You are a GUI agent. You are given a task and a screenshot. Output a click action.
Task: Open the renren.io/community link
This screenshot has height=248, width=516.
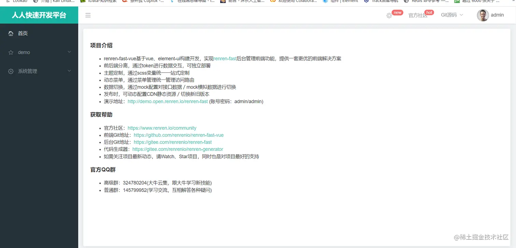click(162, 128)
